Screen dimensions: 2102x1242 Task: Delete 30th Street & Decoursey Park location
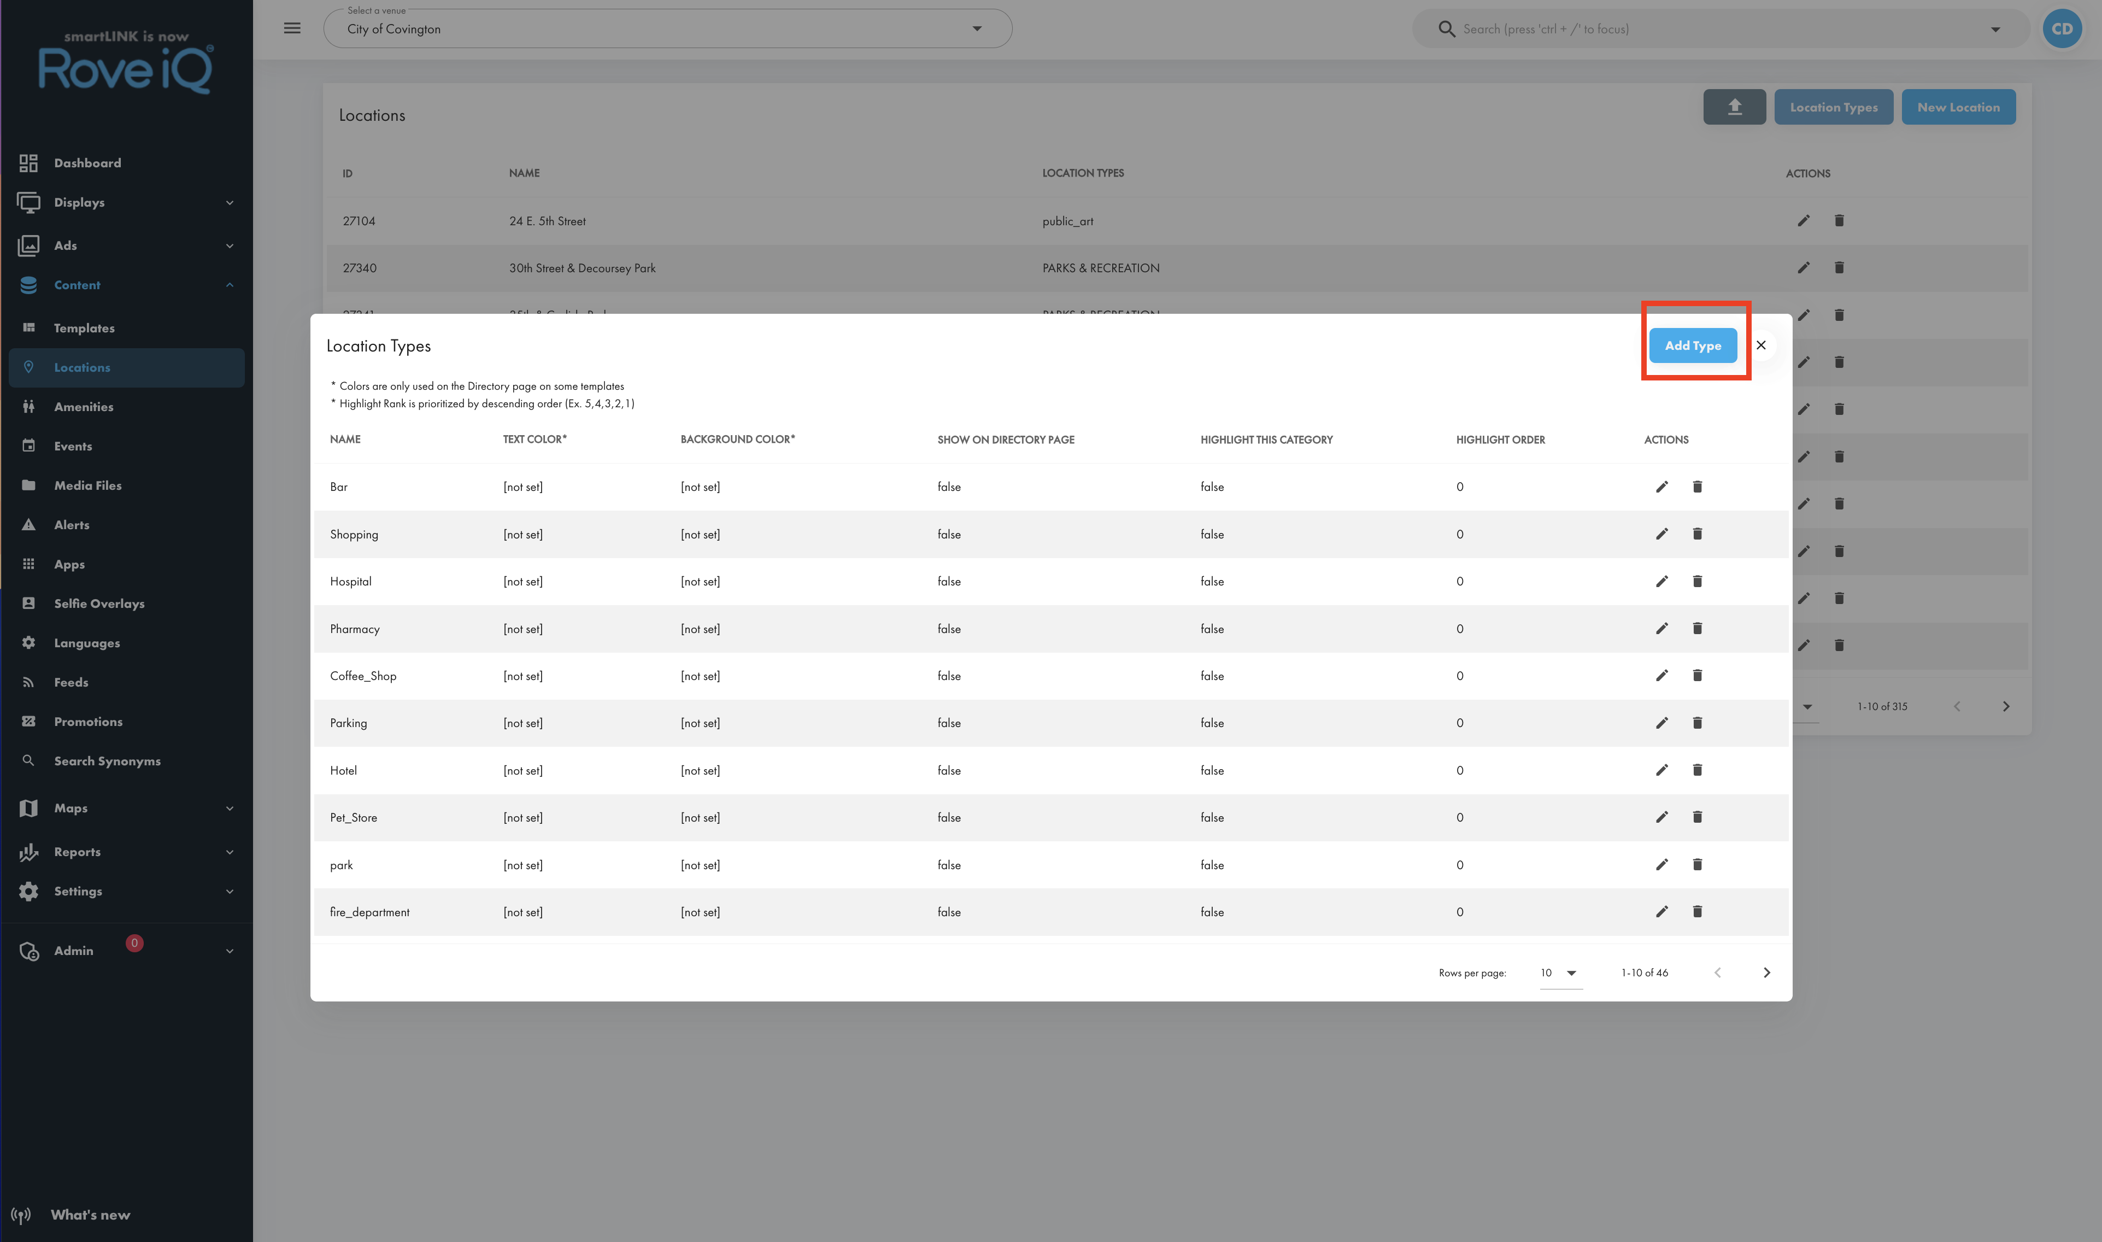[1839, 268]
